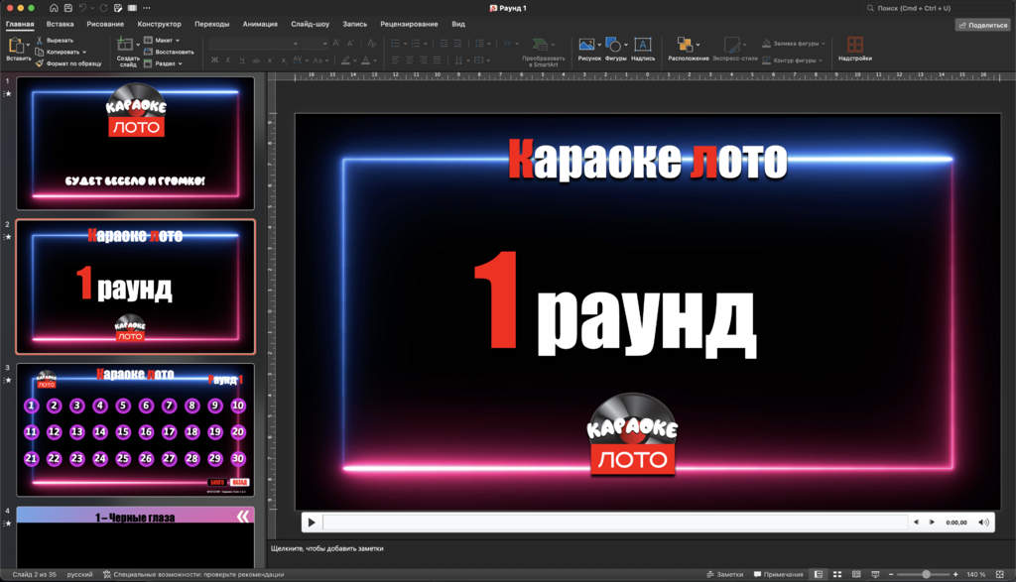Open the Слайд-шоу tab
The height and width of the screenshot is (582, 1016).
coord(310,24)
